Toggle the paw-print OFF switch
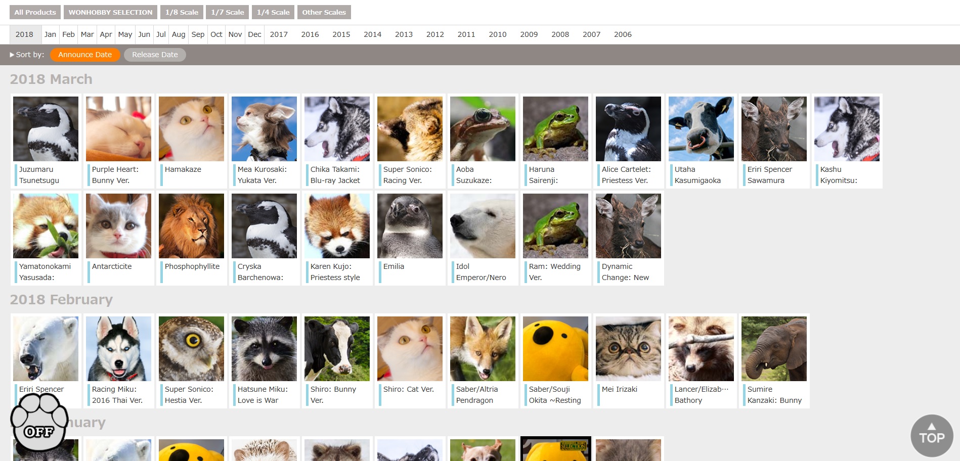This screenshot has width=960, height=461. (39, 422)
